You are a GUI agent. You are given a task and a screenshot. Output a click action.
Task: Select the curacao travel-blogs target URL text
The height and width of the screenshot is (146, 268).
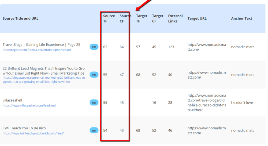tap(207, 103)
